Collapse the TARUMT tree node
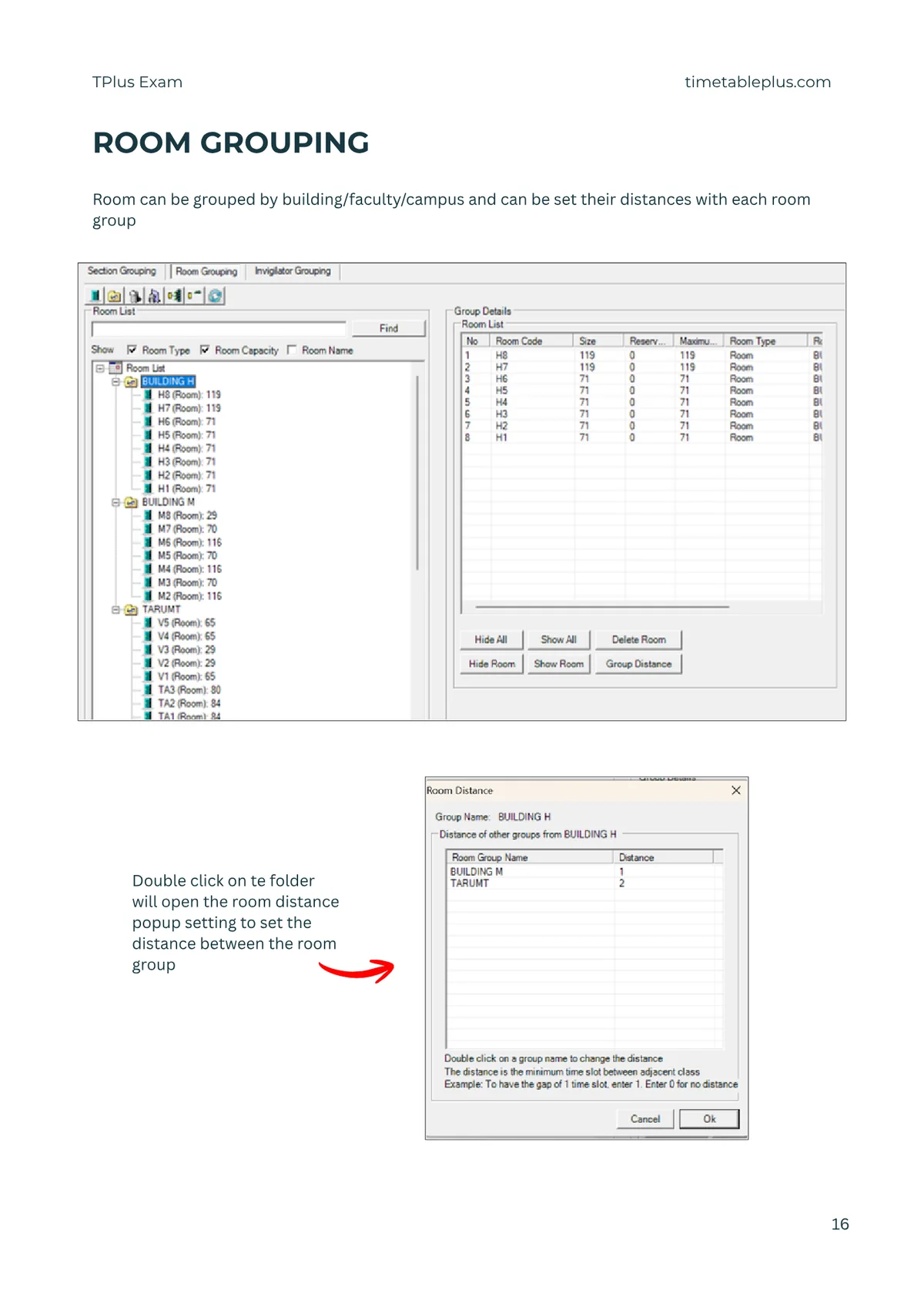 (x=115, y=609)
